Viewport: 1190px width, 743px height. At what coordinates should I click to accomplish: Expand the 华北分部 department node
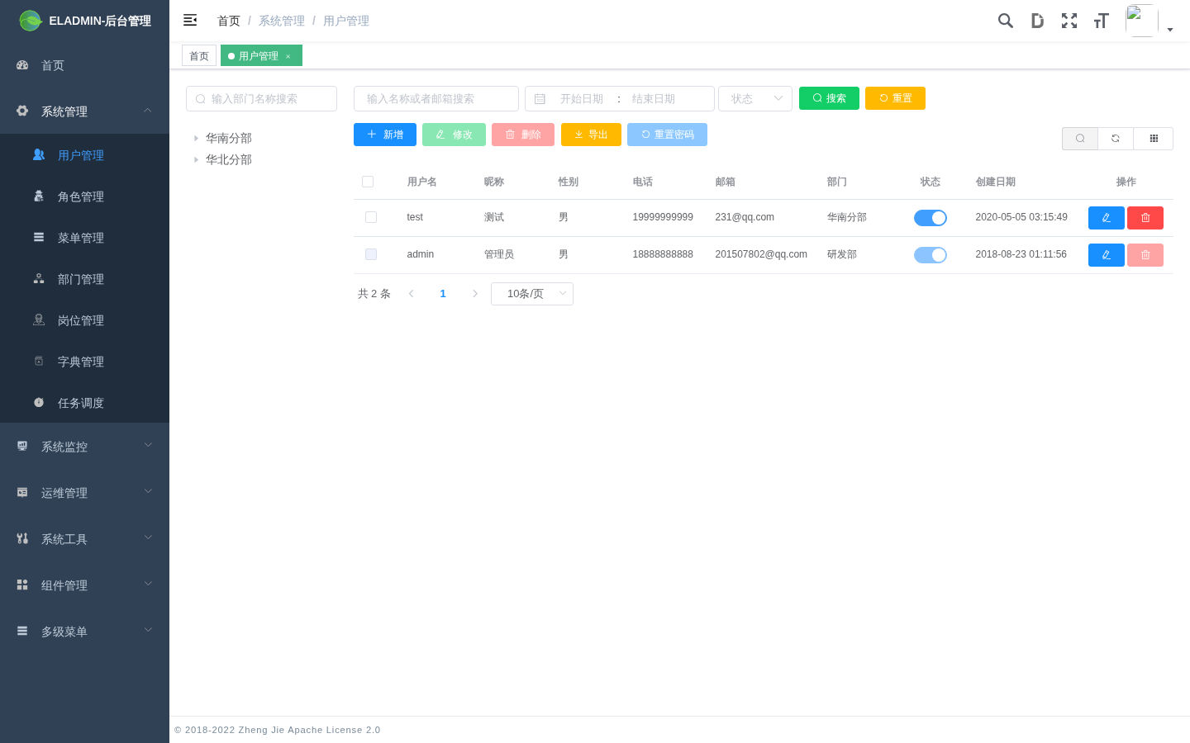click(x=196, y=159)
